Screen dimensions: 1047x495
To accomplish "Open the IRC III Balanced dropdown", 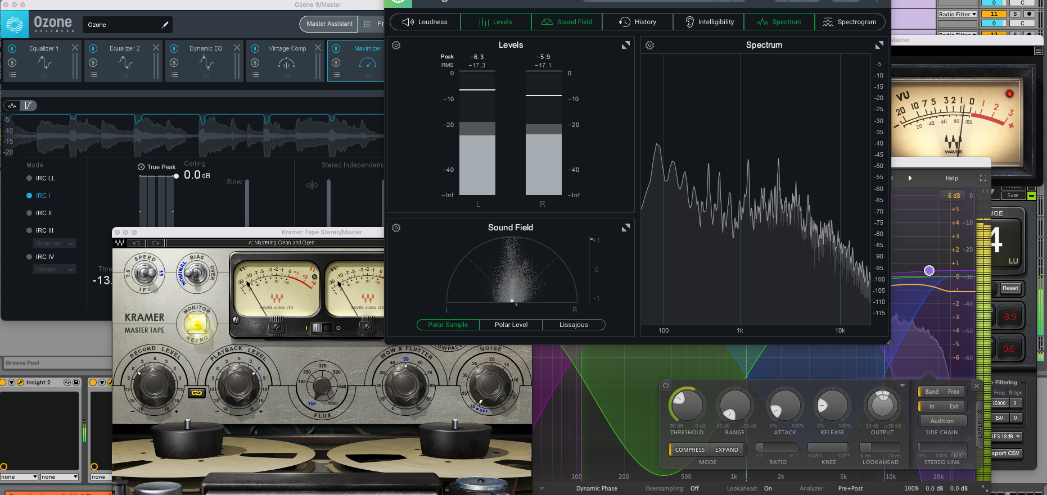I will (55, 243).
